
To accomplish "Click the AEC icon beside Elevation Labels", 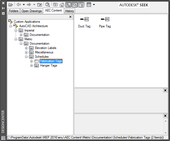I will click(31, 48).
